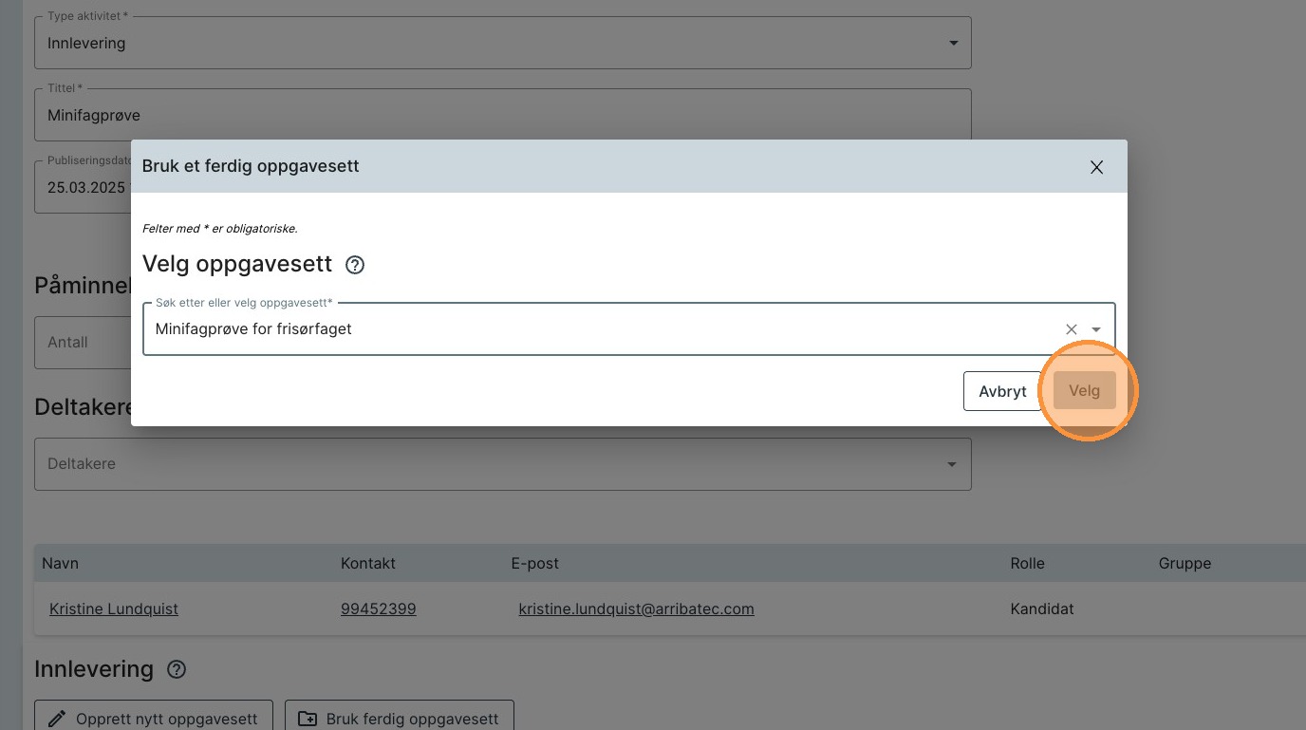Click the Rolle column header
The width and height of the screenshot is (1306, 730).
1027,563
